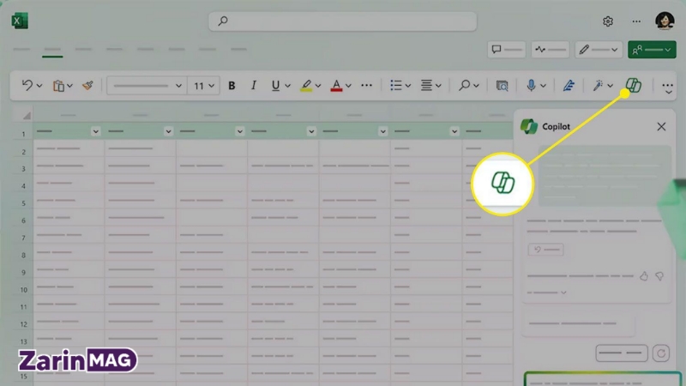This screenshot has height=386, width=686.
Task: Click the search box at top
Action: [342, 21]
